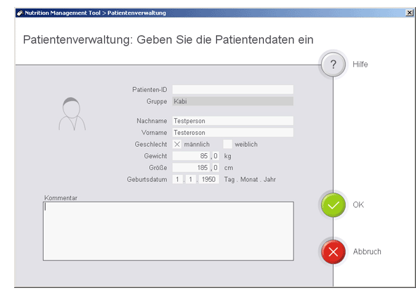Select the Gruppe field showing Kabi

tap(233, 101)
